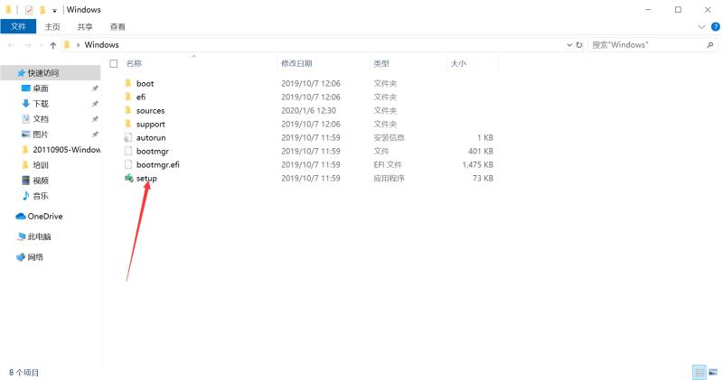Click Windows breadcrumb in address bar
The width and height of the screenshot is (723, 380).
click(101, 44)
